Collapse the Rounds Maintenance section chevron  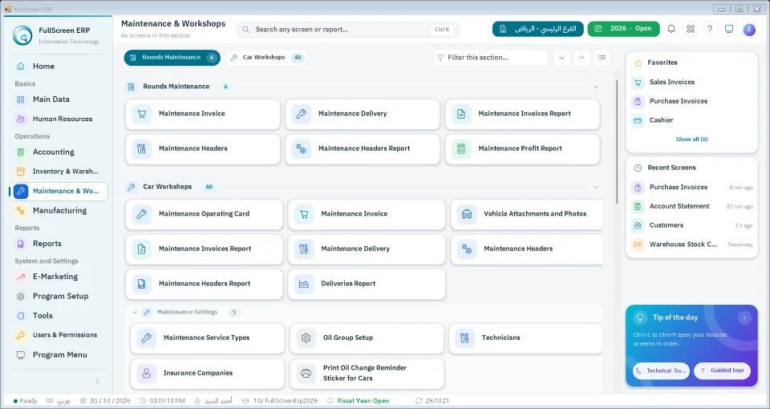(x=596, y=87)
